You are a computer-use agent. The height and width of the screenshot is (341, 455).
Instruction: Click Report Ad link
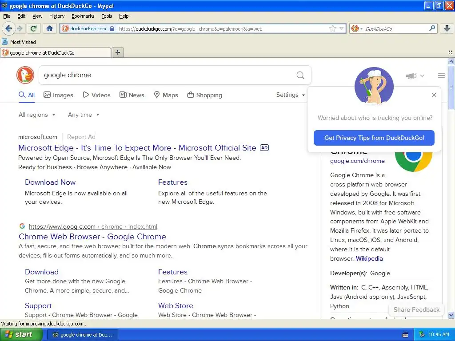pos(81,137)
